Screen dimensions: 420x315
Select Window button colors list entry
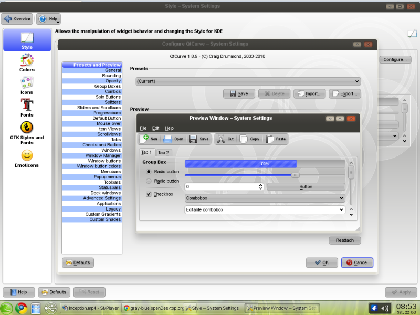click(x=92, y=166)
